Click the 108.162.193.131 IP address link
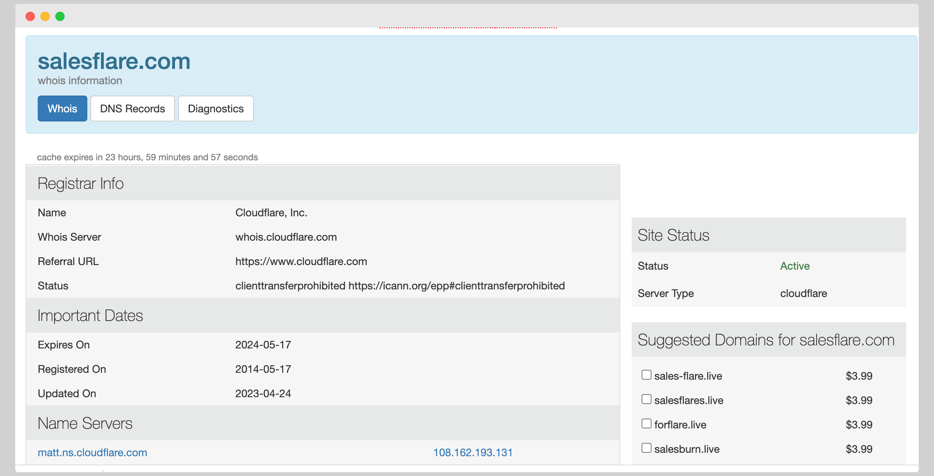 473,452
